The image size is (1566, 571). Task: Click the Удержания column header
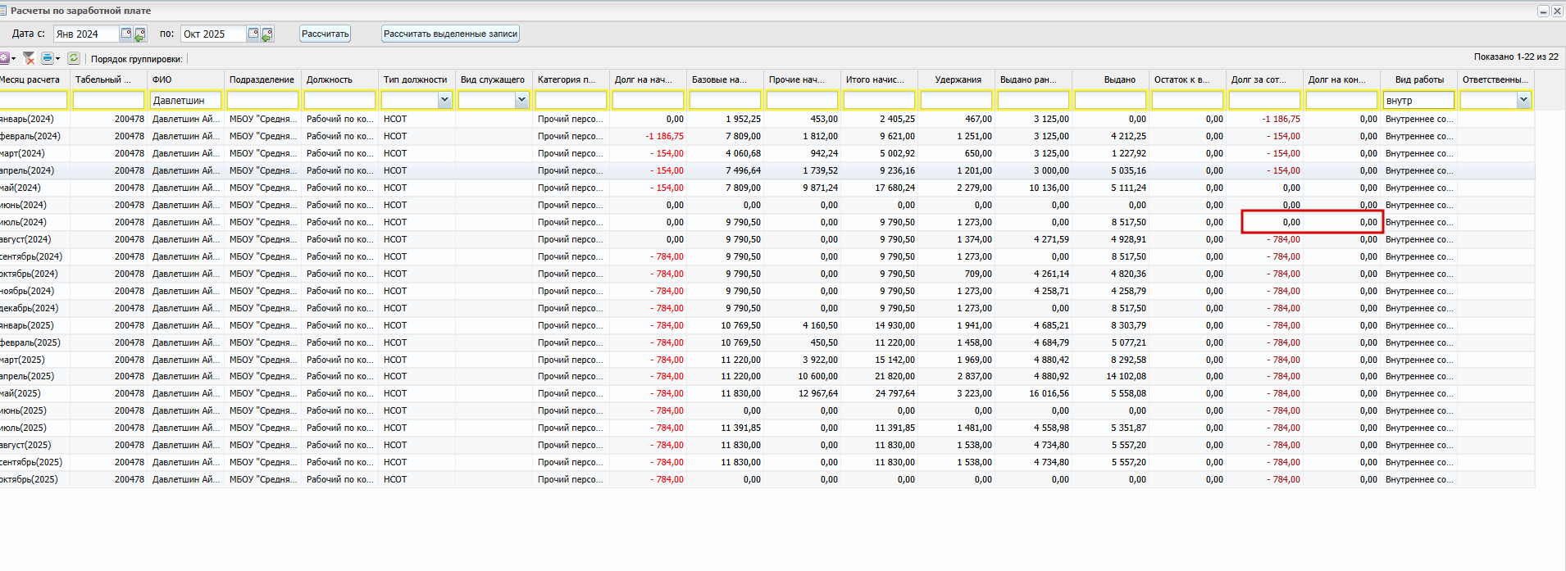[957, 79]
